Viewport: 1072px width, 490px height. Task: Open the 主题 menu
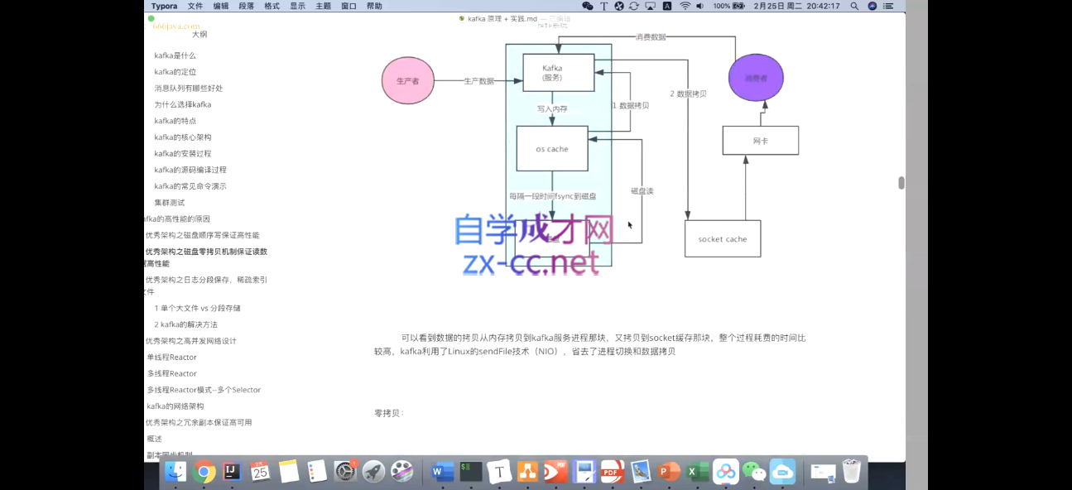pyautogui.click(x=323, y=6)
